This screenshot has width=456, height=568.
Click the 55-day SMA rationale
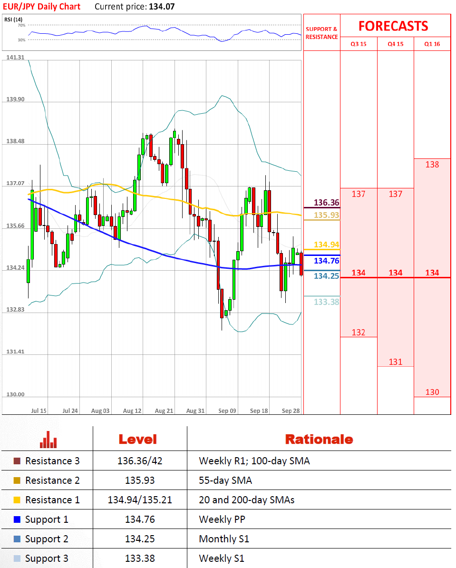(x=225, y=480)
